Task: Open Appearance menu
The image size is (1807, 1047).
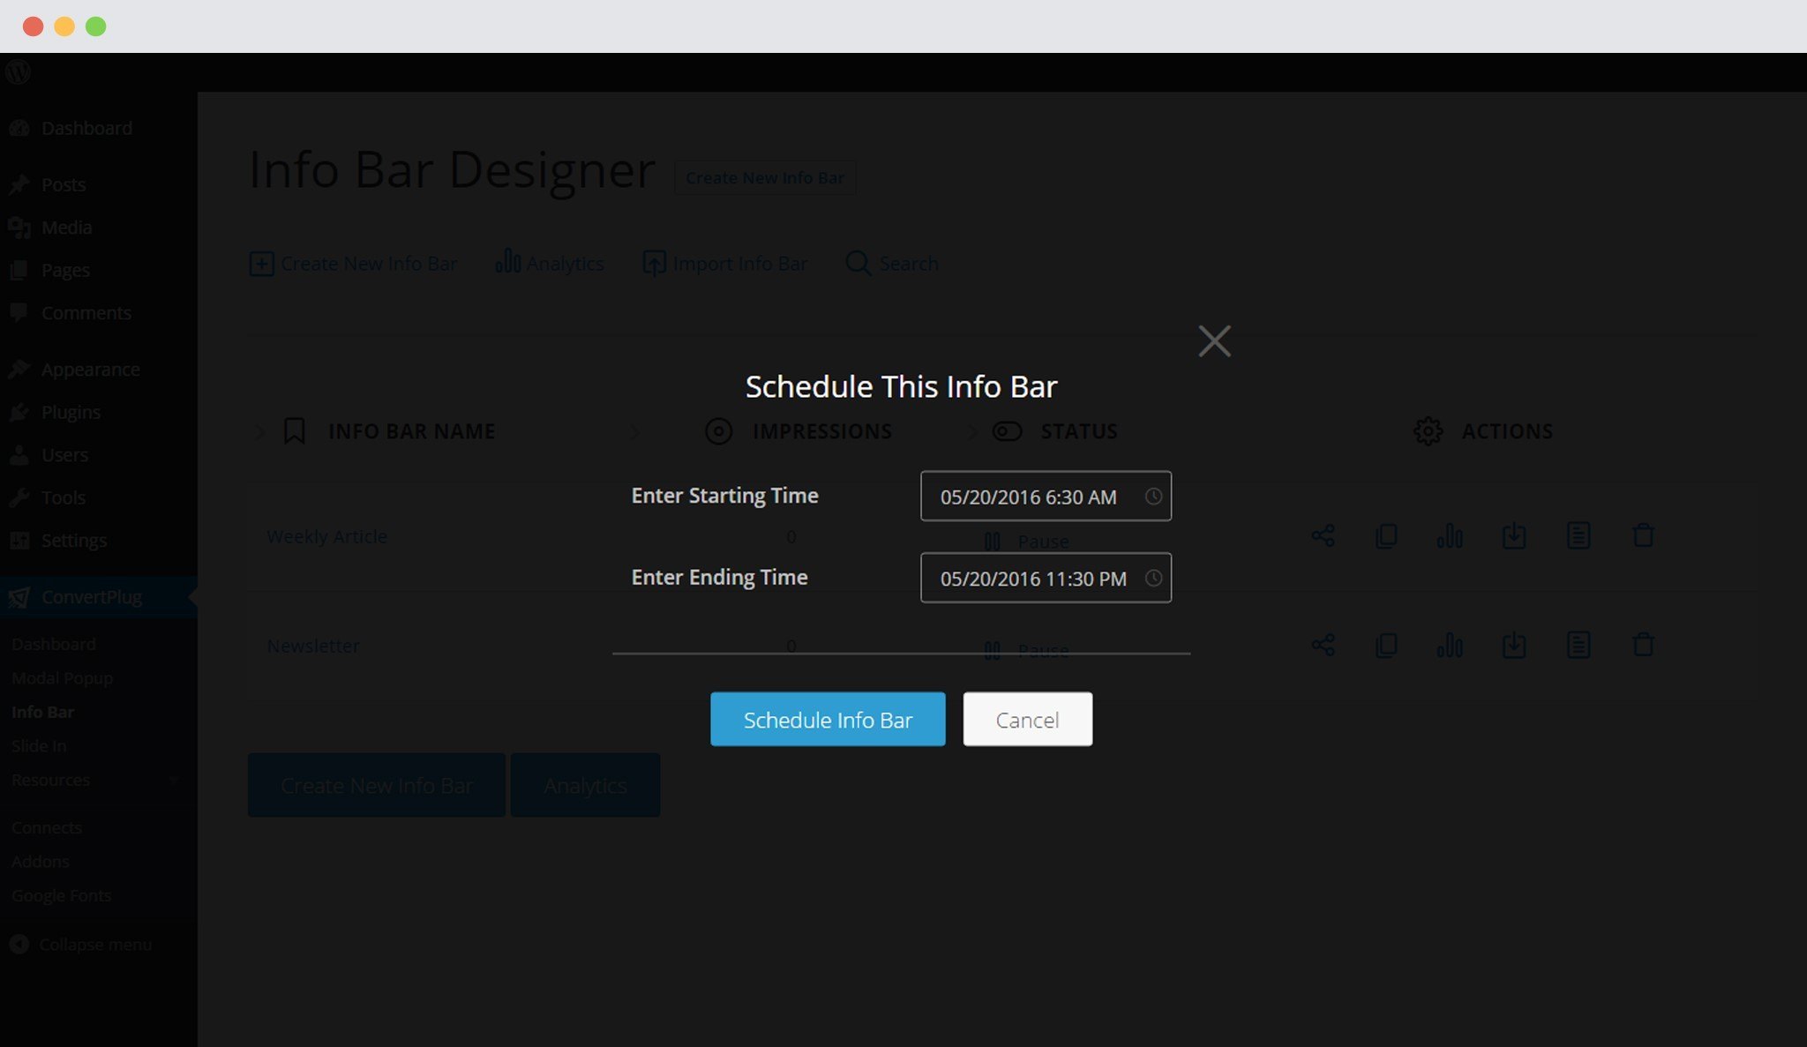Action: click(x=90, y=369)
